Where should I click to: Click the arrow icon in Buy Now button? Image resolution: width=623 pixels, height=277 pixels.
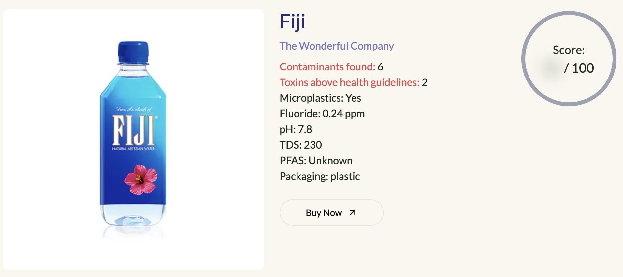pyautogui.click(x=352, y=212)
